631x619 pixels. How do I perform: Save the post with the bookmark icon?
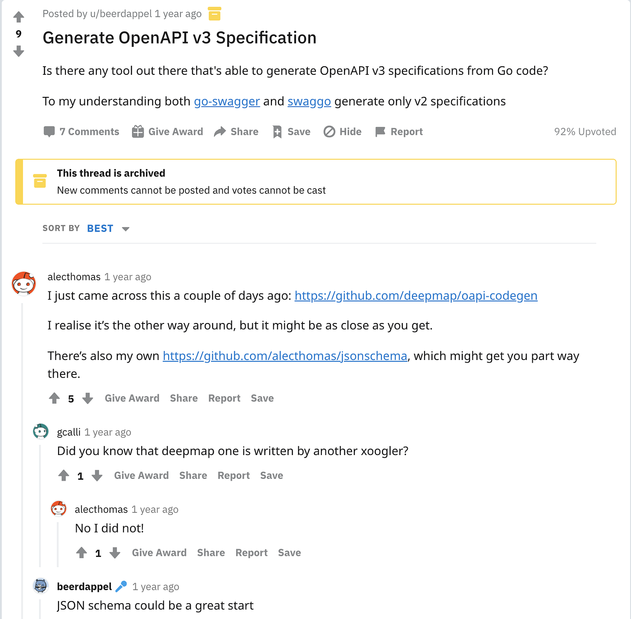278,131
